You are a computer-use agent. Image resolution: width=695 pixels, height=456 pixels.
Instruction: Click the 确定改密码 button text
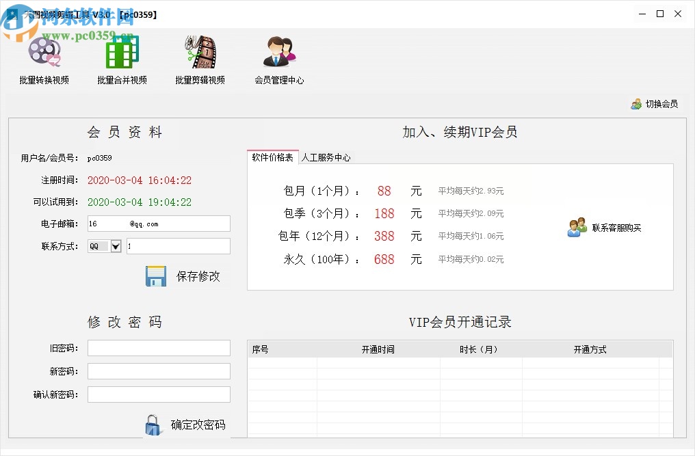[x=198, y=425]
